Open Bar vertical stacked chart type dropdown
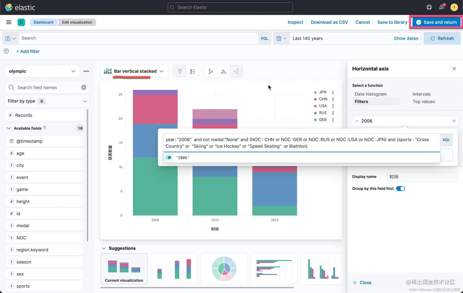Screen dimensions: 463x293 pos(134,71)
